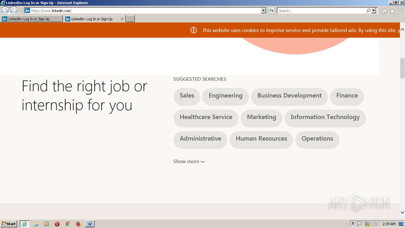Click the browser Search box
405x228 pixels.
(321, 10)
